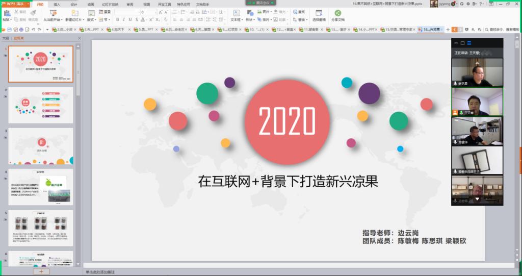Toggle Bold text formatting

(x=117, y=20)
